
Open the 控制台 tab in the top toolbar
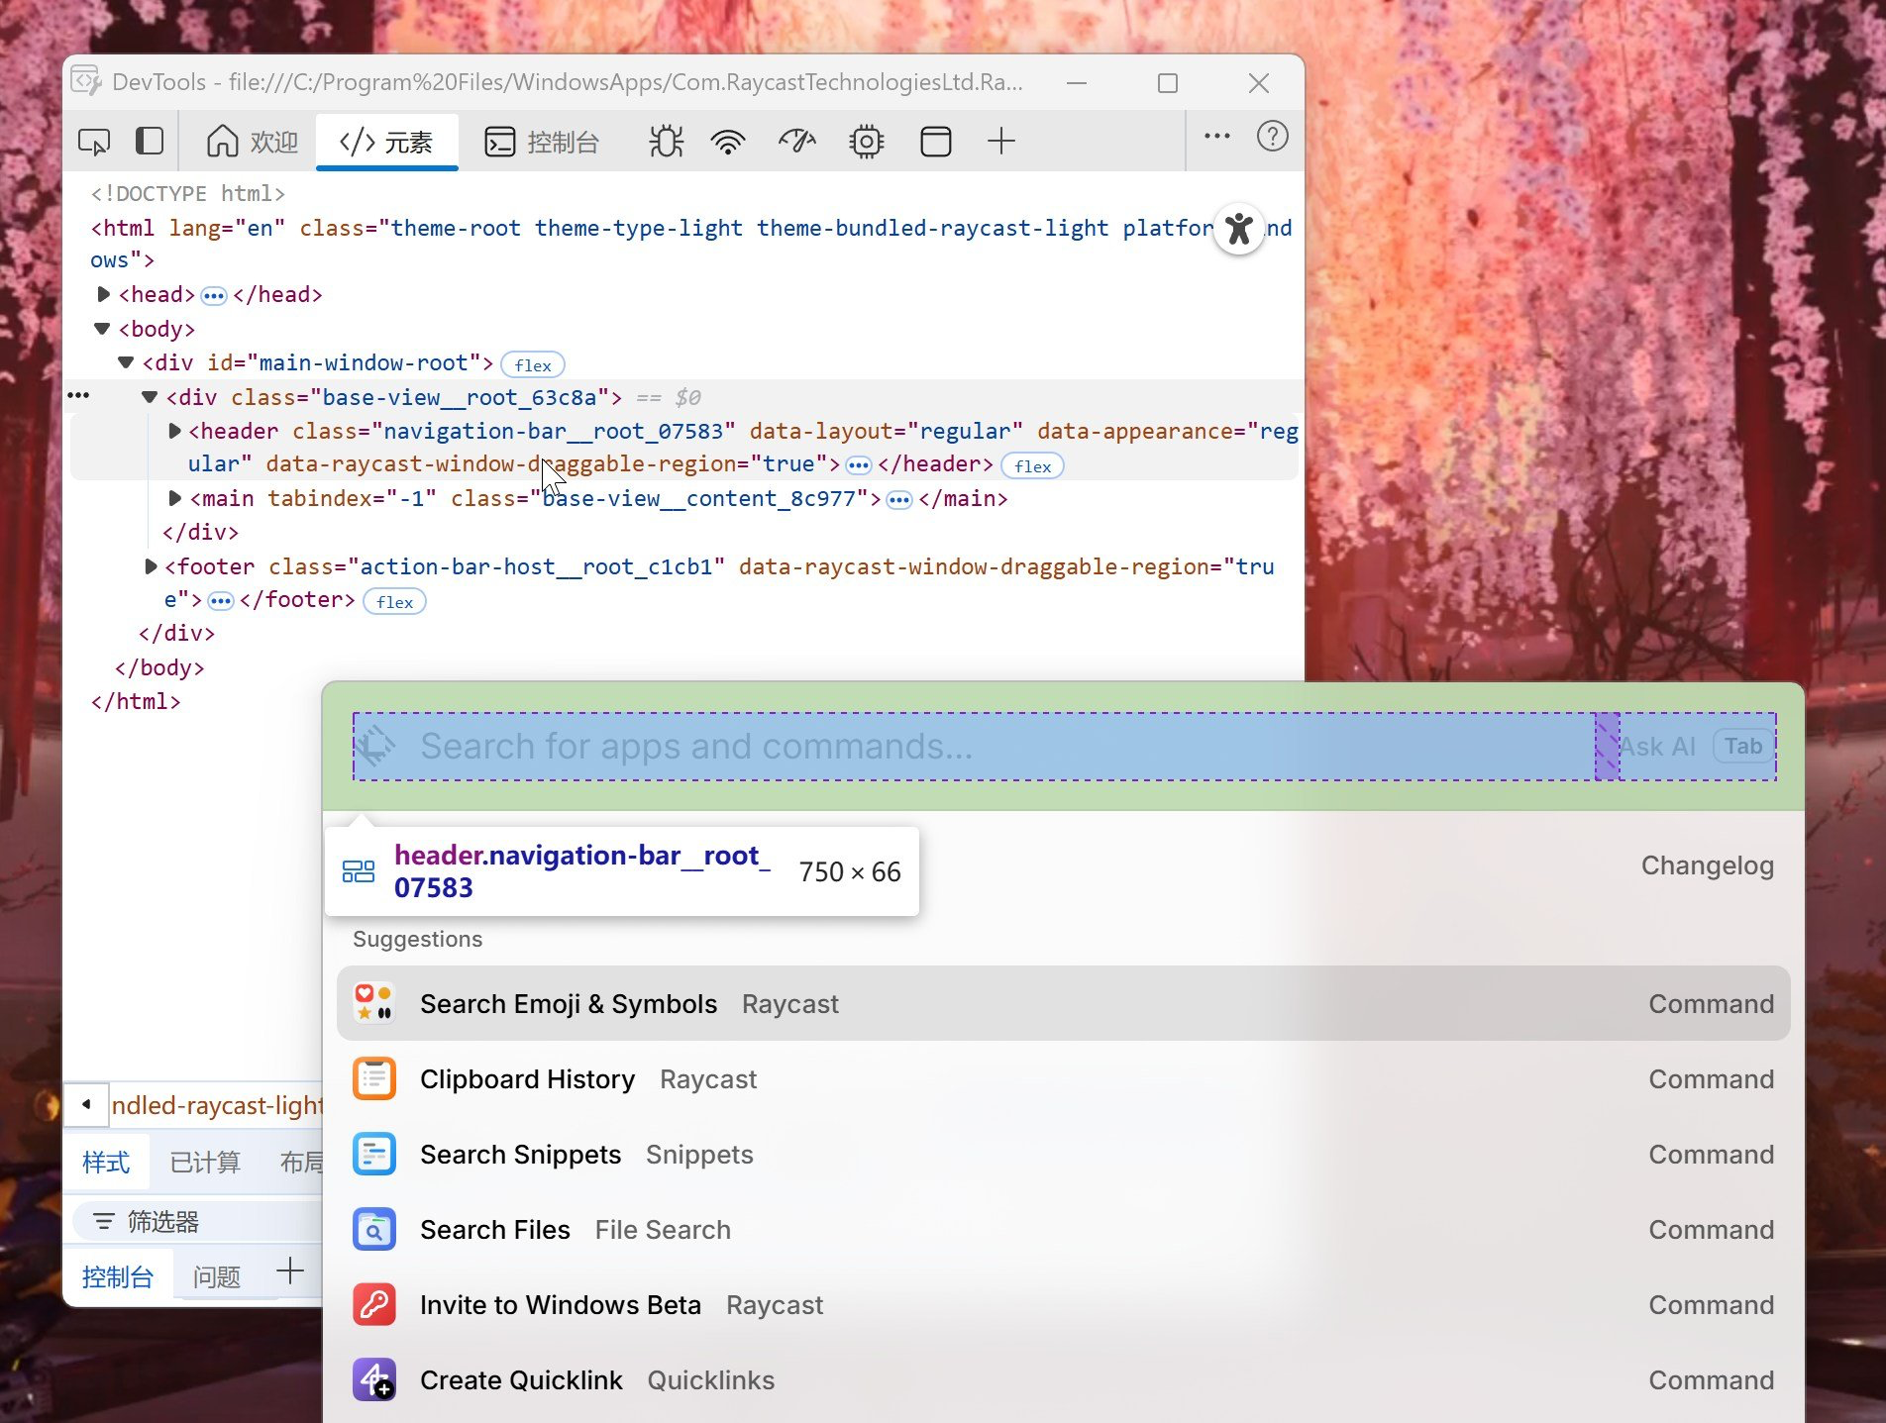tap(542, 142)
